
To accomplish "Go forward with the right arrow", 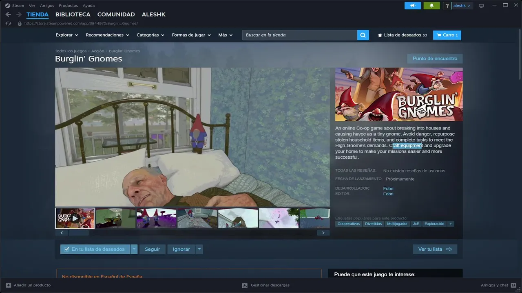I will [x=19, y=15].
